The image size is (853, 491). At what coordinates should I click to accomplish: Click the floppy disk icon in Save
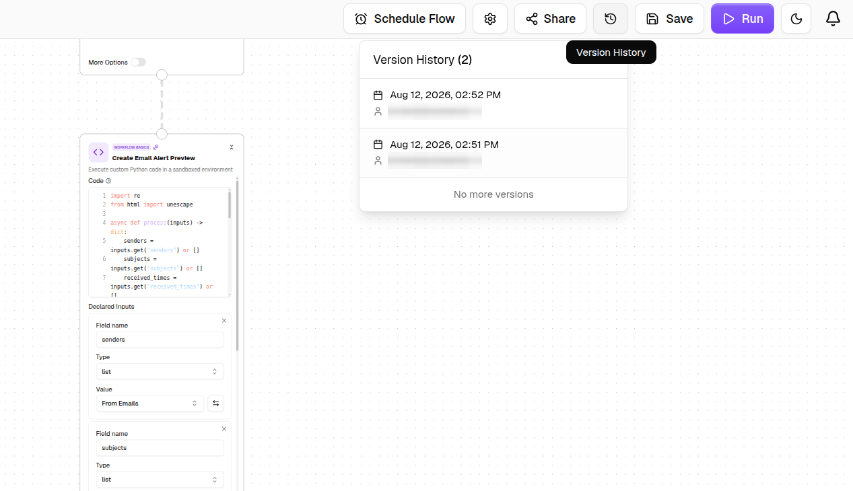652,19
